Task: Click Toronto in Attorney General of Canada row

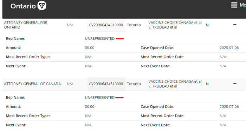Action: pyautogui.click(x=134, y=84)
